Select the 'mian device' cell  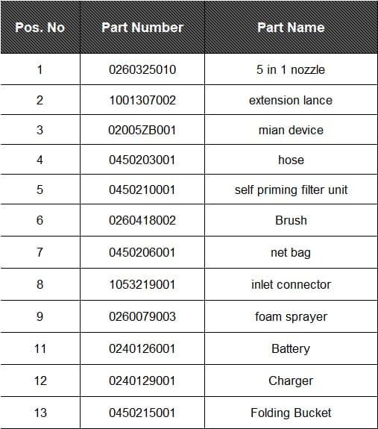[291, 130]
